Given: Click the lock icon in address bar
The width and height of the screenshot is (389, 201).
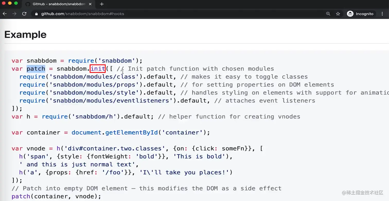Looking at the screenshot, I should click(36, 14).
